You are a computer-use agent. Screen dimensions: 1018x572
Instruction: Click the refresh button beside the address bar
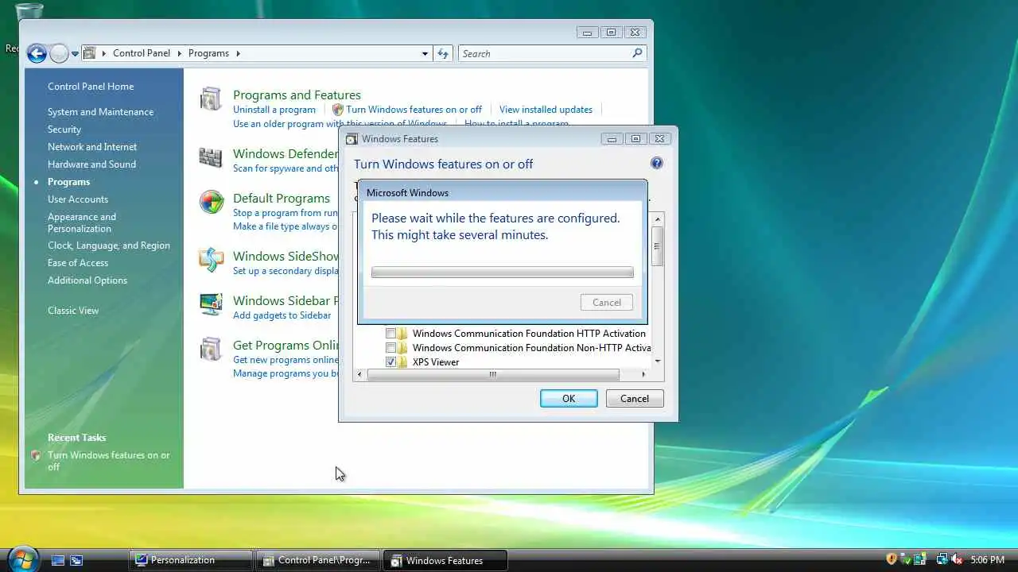(443, 53)
